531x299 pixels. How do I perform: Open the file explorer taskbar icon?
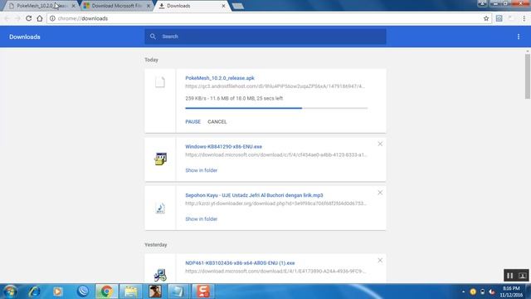tap(131, 292)
